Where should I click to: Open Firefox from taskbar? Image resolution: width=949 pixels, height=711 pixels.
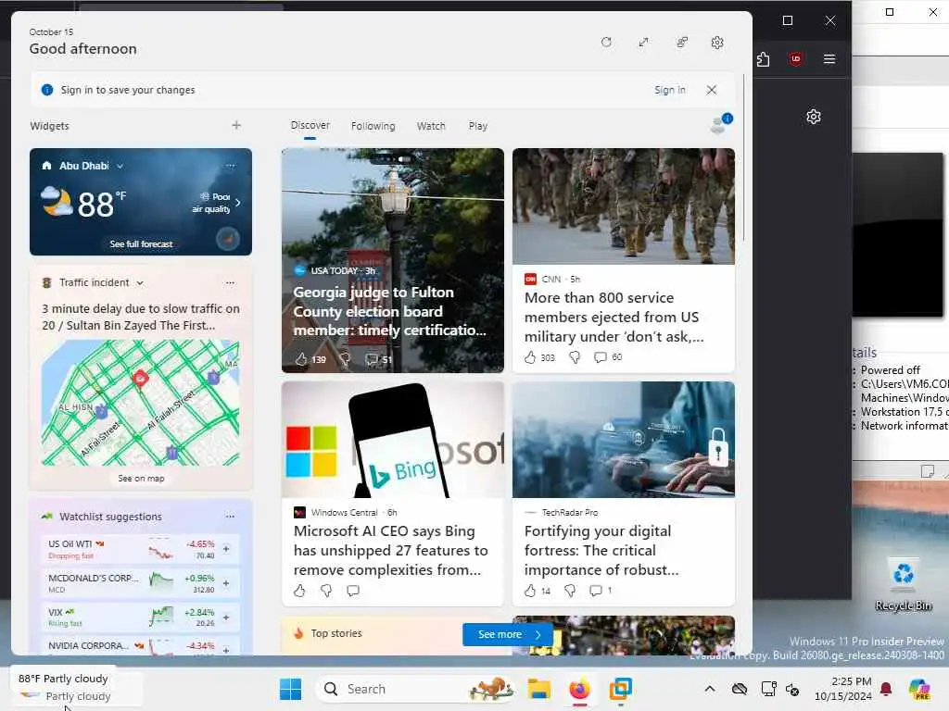[x=579, y=689]
